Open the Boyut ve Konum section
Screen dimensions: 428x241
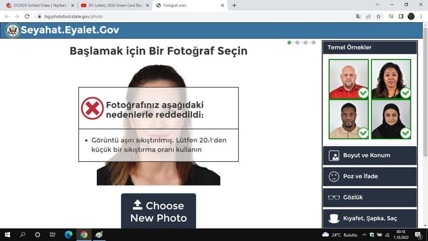coord(370,155)
